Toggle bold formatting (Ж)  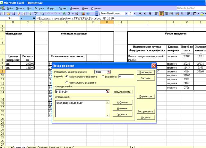[140, 13]
